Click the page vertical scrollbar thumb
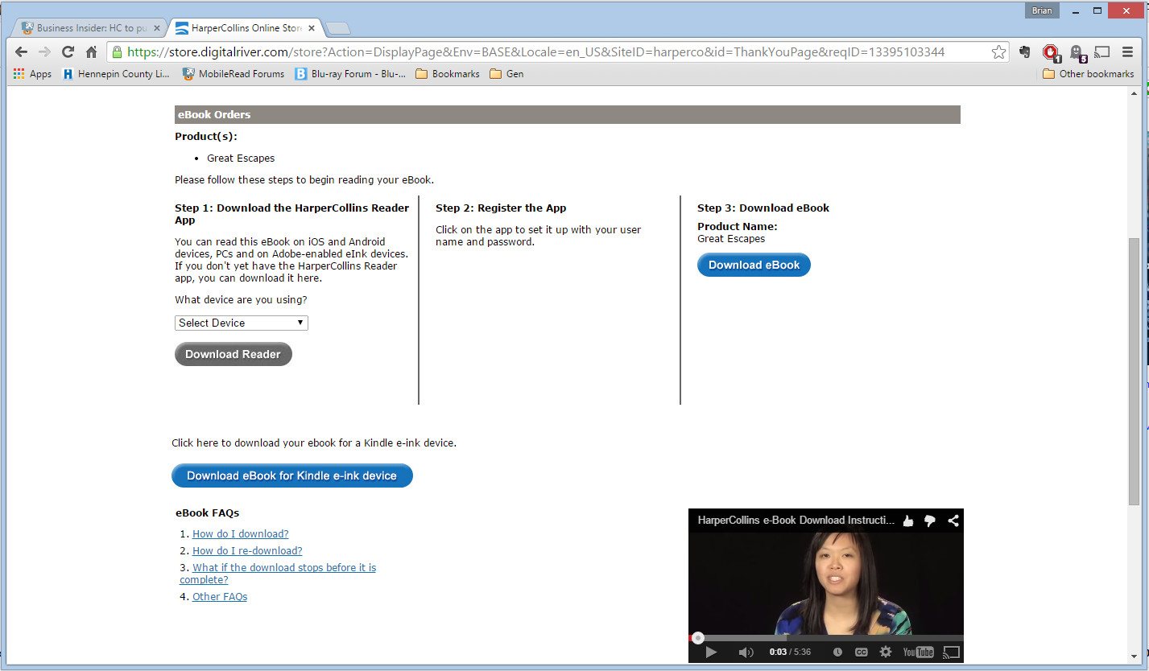 click(x=1134, y=370)
